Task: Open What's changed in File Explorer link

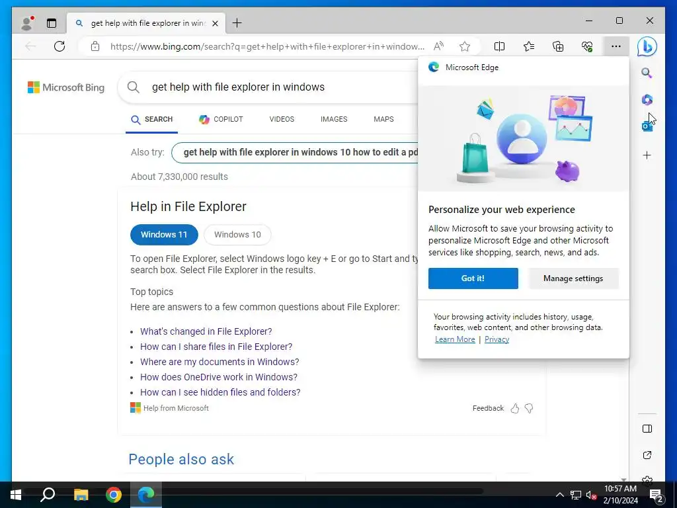Action: pos(206,331)
